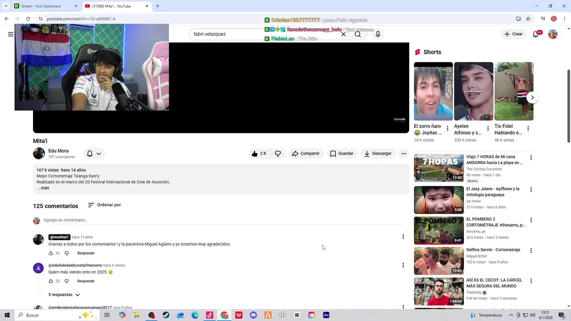Activate voice search microphone
Viewport: 571px width, 321px height.
click(378, 34)
